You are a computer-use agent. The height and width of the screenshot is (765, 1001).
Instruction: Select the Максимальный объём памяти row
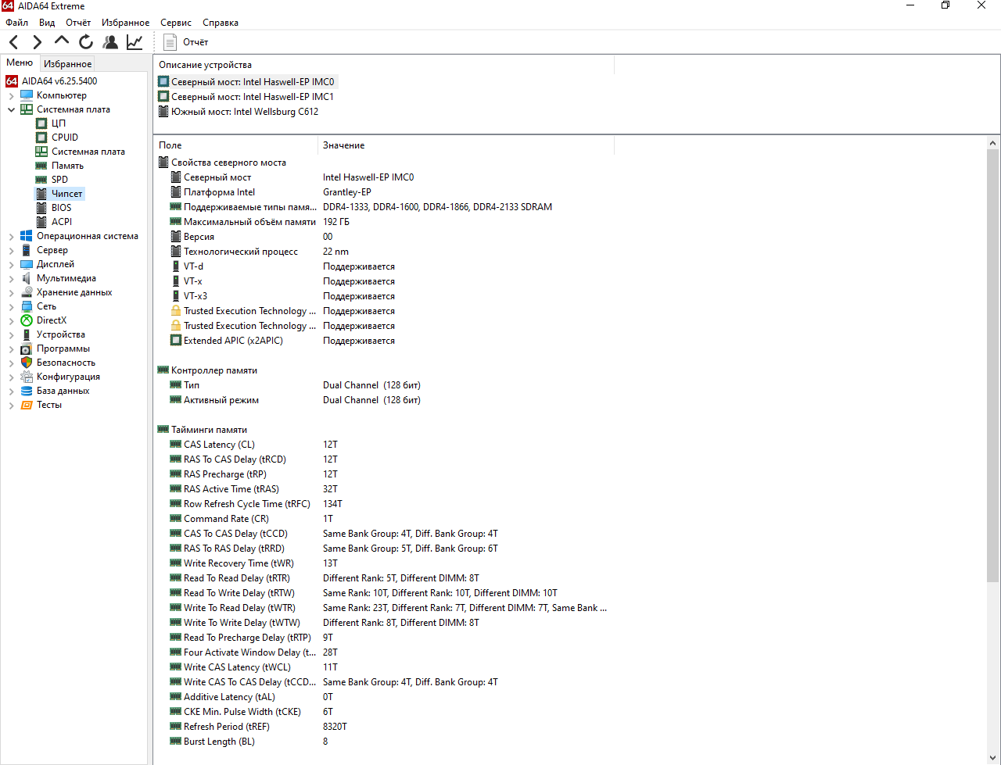coord(384,222)
